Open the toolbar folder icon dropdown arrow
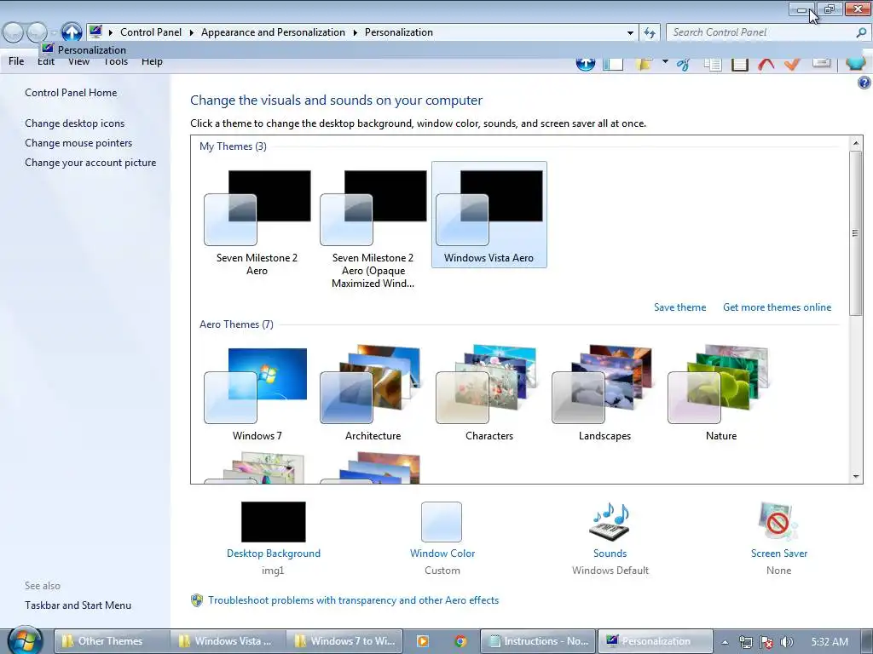The width and height of the screenshot is (873, 654). (x=665, y=61)
